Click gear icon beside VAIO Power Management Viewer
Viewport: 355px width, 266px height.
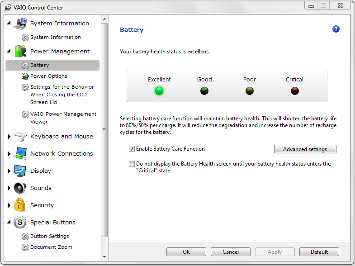(25, 114)
